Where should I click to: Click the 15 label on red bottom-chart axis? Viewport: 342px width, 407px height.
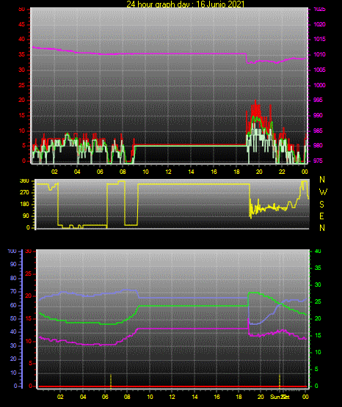tap(29, 318)
